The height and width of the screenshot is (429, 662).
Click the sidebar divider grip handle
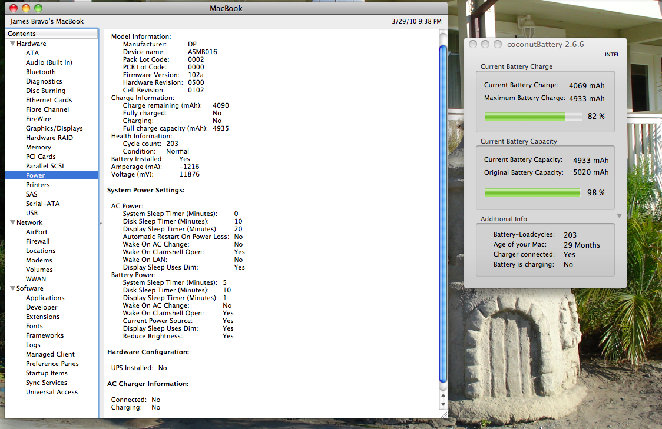tap(101, 224)
